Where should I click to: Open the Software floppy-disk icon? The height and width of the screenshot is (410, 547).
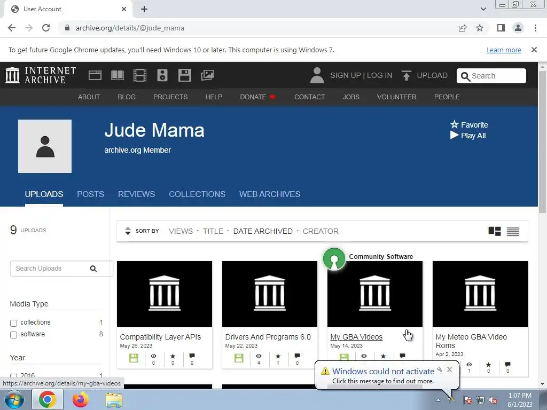(184, 75)
